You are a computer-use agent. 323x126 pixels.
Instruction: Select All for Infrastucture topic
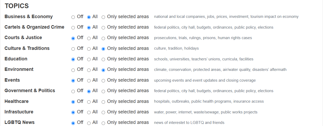click(89, 112)
